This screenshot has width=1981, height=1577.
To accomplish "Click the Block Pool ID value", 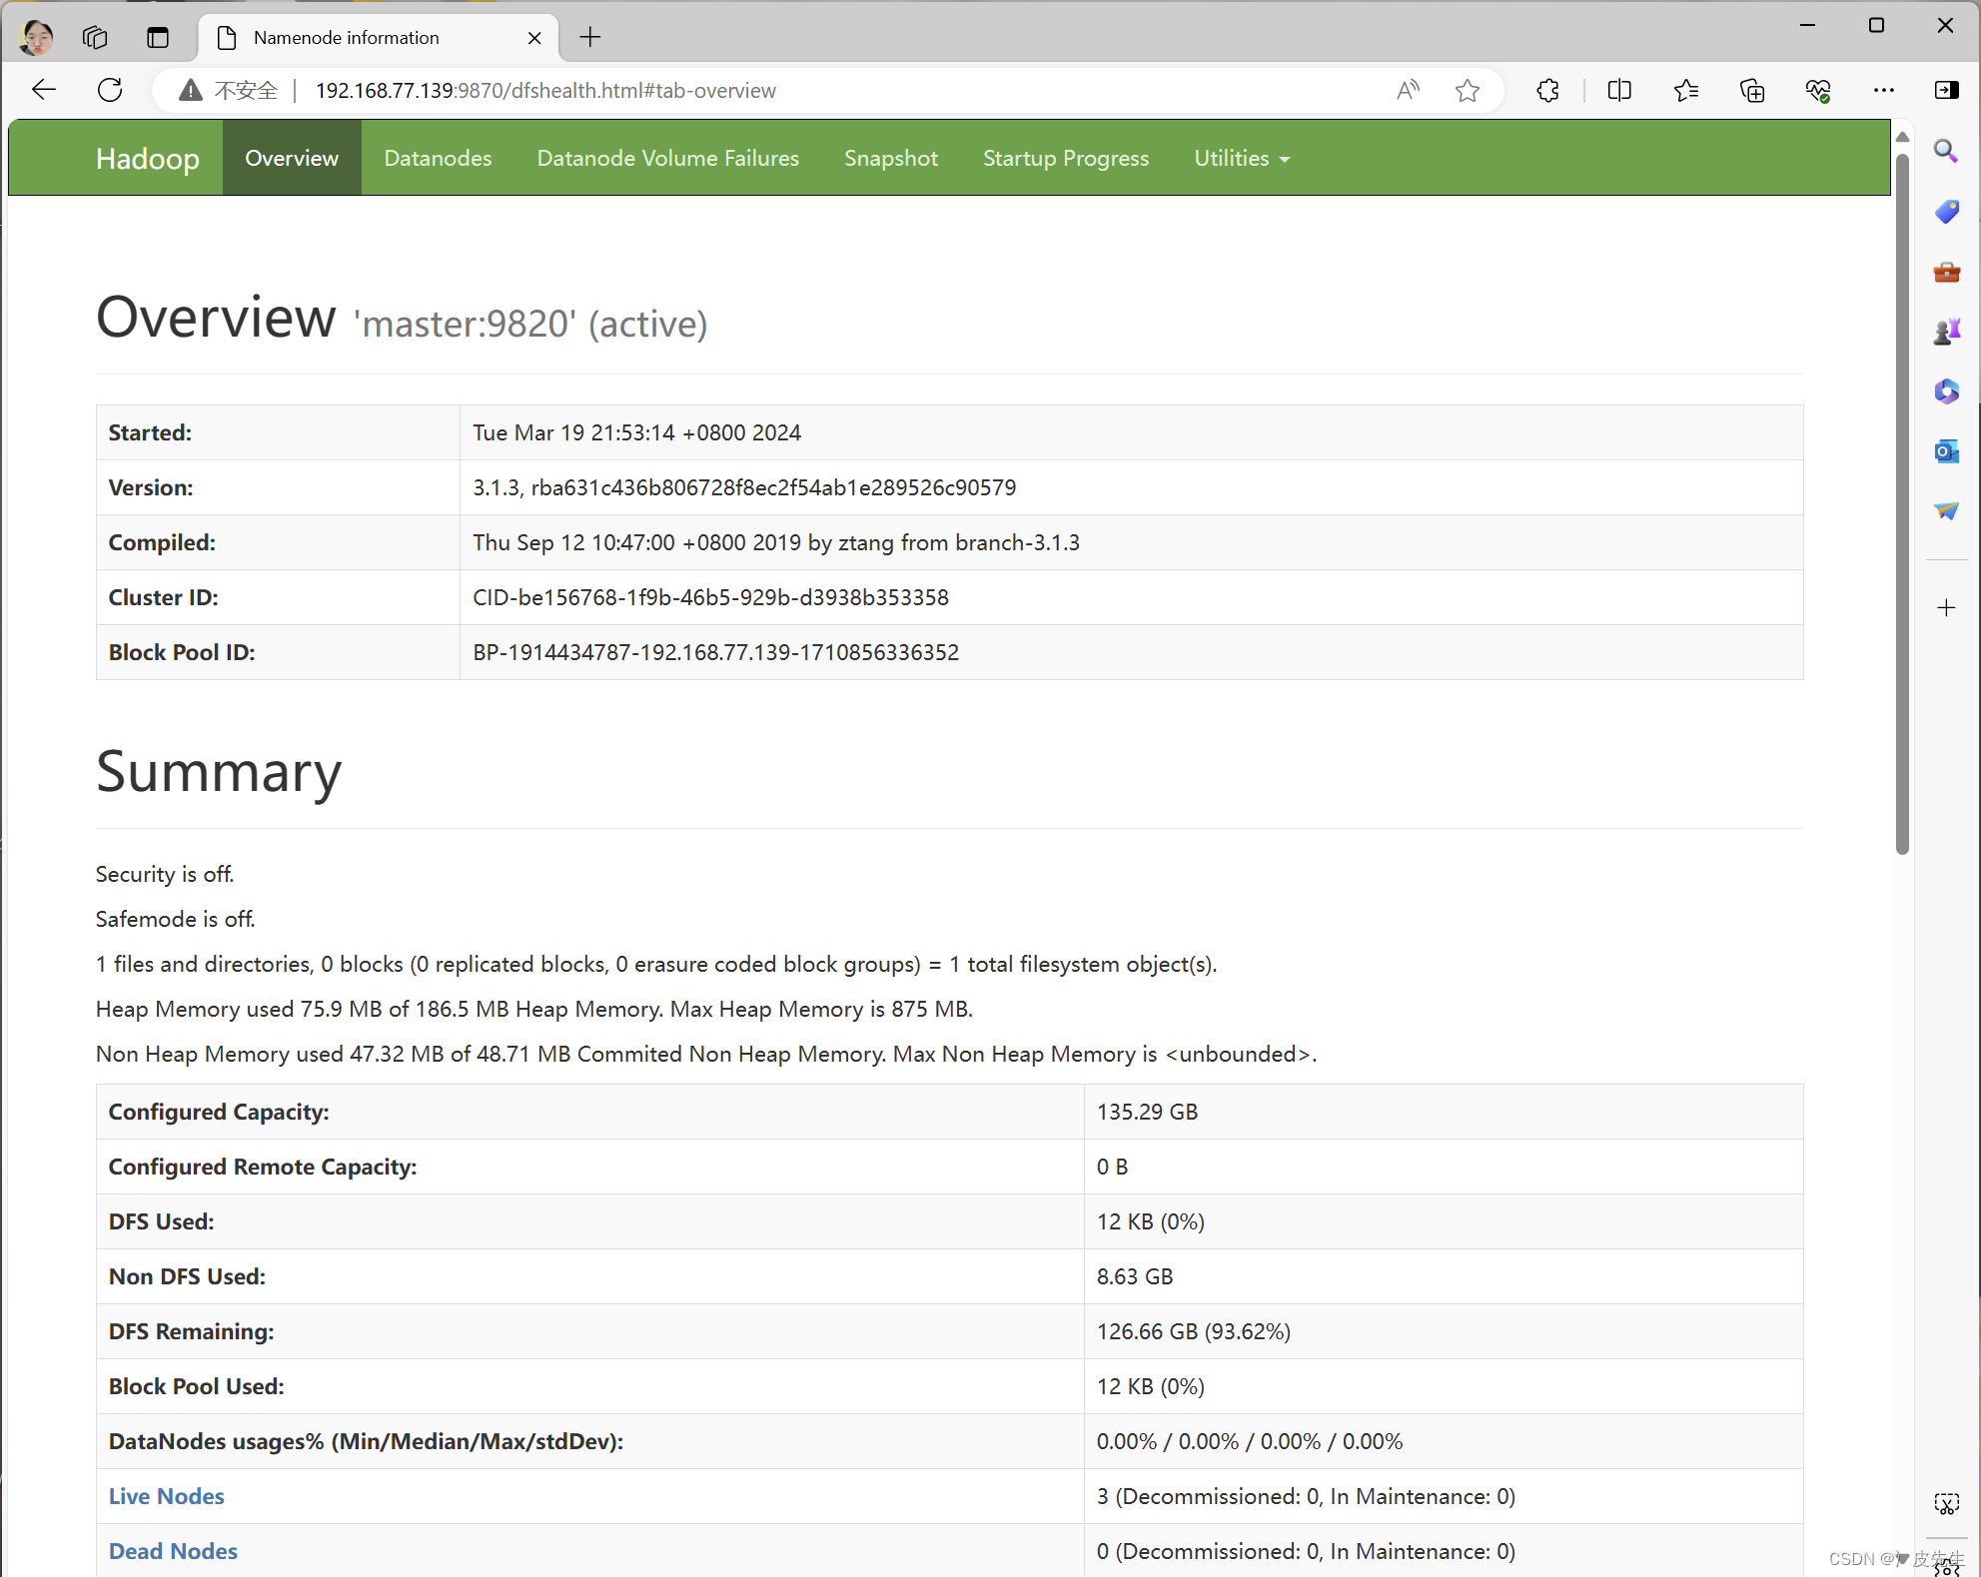I will pyautogui.click(x=715, y=652).
